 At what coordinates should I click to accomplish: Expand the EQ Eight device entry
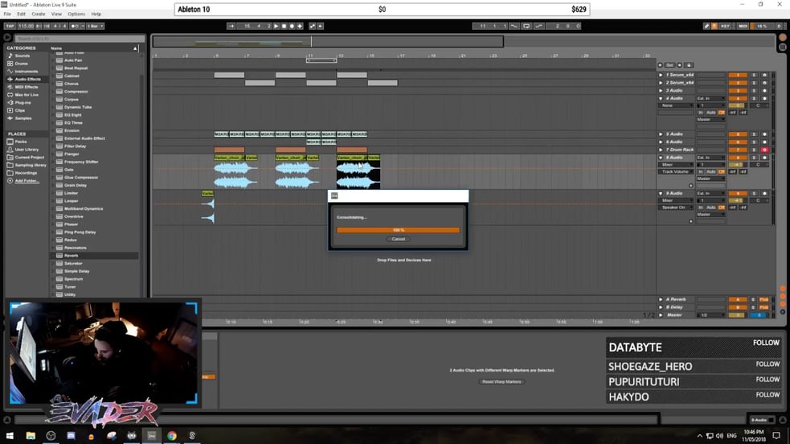pos(52,115)
